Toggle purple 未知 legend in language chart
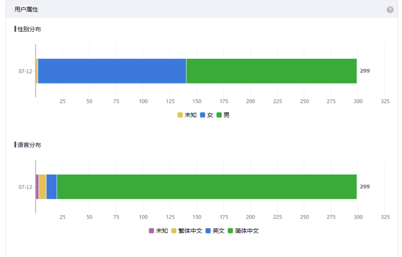402x257 pixels. [x=158, y=231]
